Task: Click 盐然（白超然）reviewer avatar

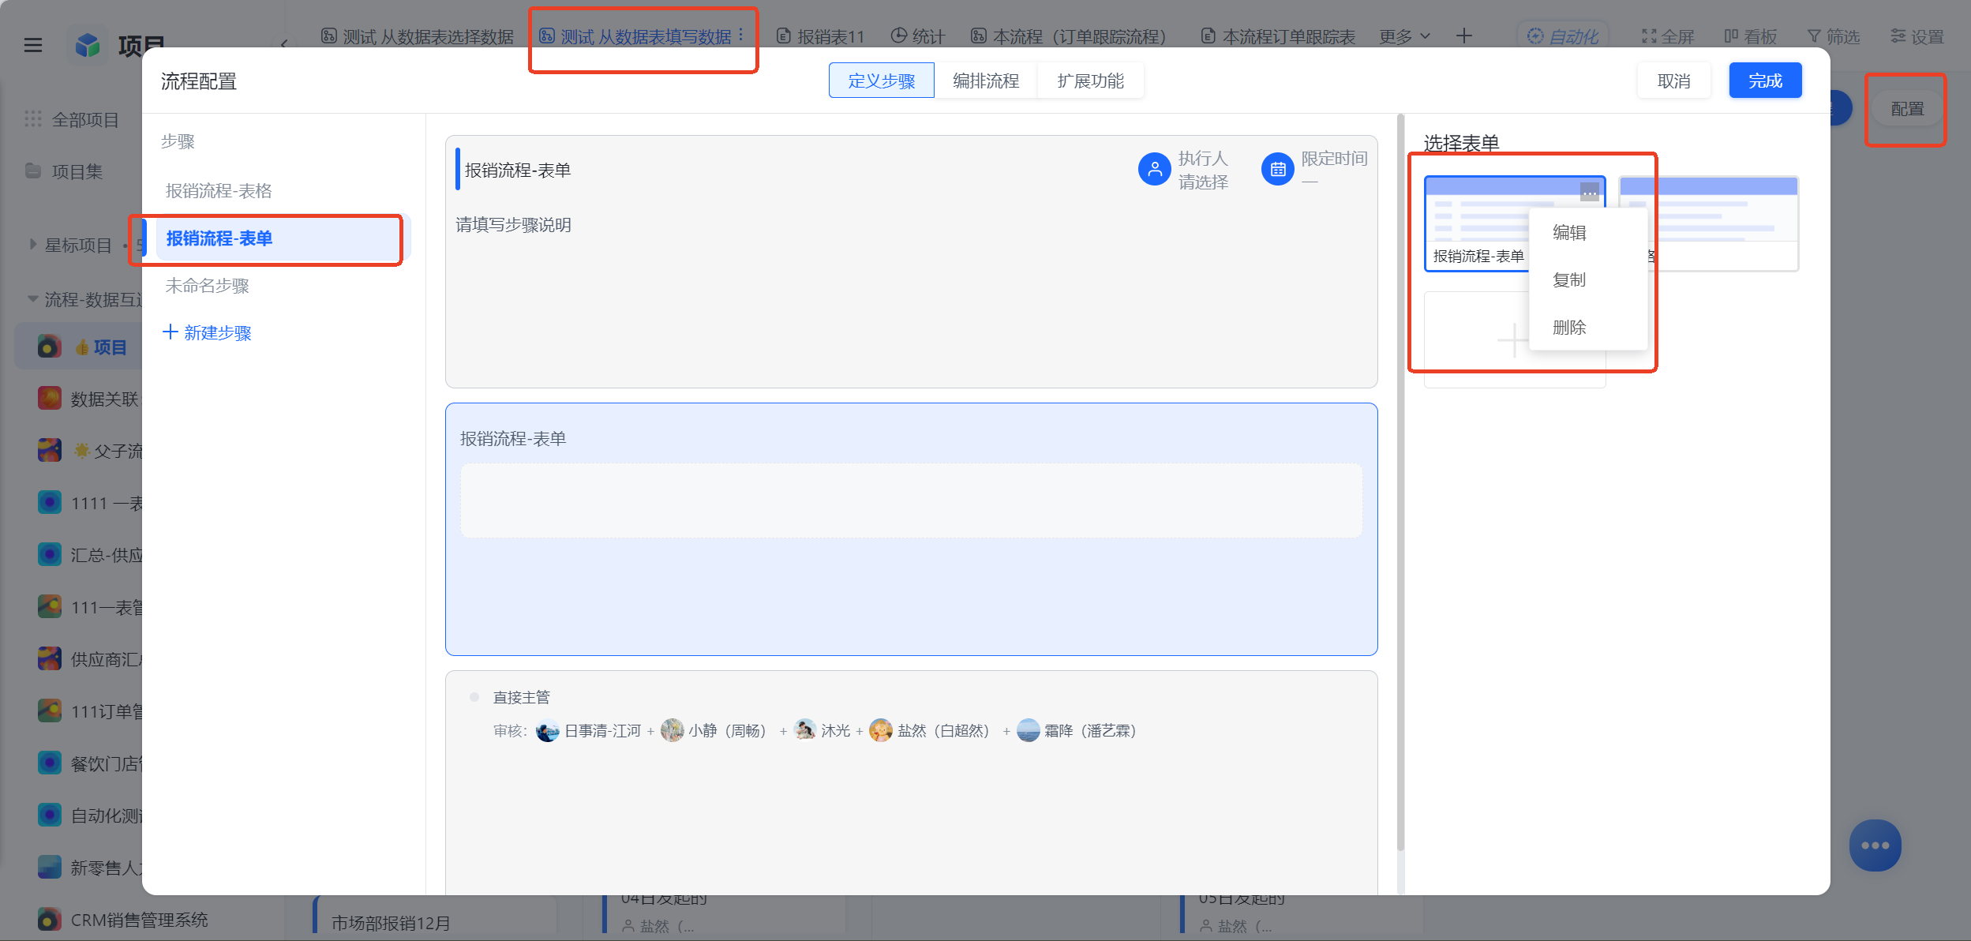Action: (x=880, y=731)
